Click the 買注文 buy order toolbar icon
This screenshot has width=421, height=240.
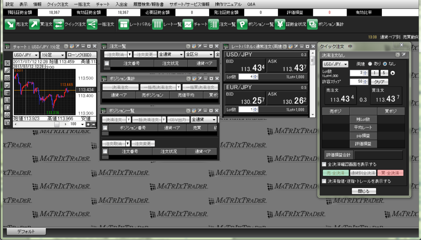point(35,24)
